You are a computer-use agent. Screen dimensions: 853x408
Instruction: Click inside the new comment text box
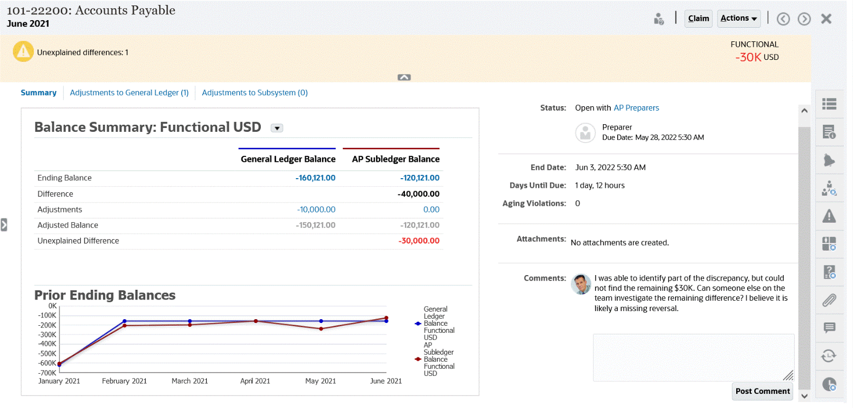[x=693, y=357]
